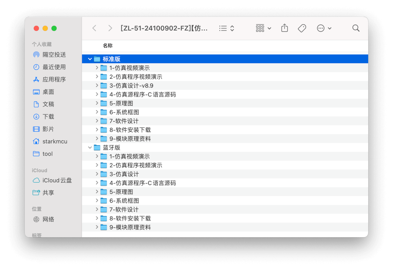Screen dimensions: 393x270
Task: Go back with the left arrow
Action: click(94, 28)
